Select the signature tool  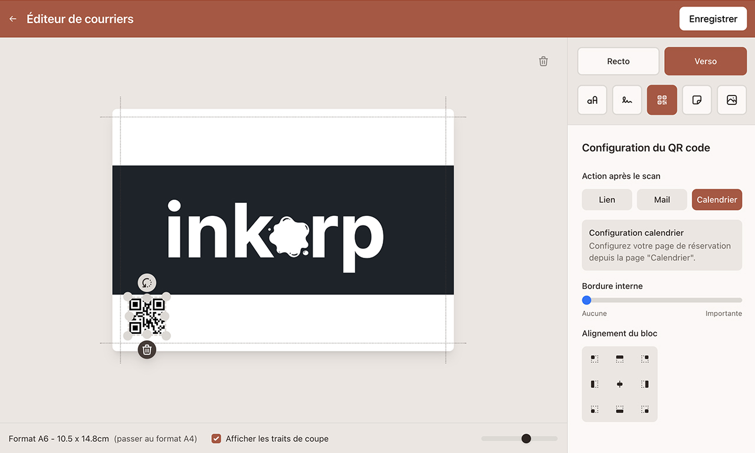pyautogui.click(x=627, y=100)
